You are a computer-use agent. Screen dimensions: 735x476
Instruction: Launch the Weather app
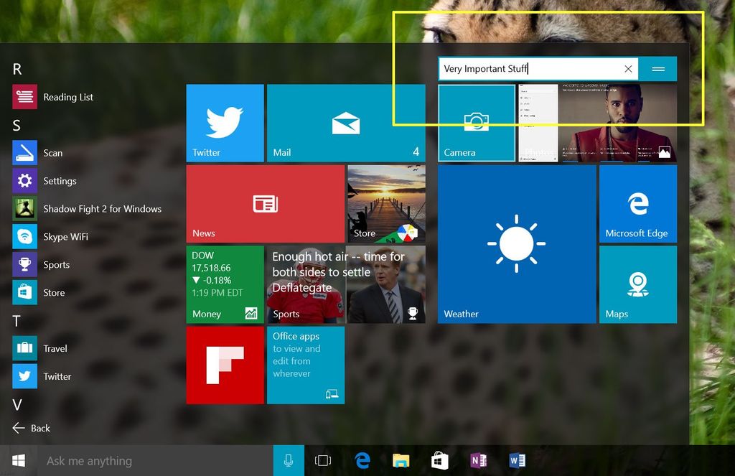pyautogui.click(x=516, y=242)
